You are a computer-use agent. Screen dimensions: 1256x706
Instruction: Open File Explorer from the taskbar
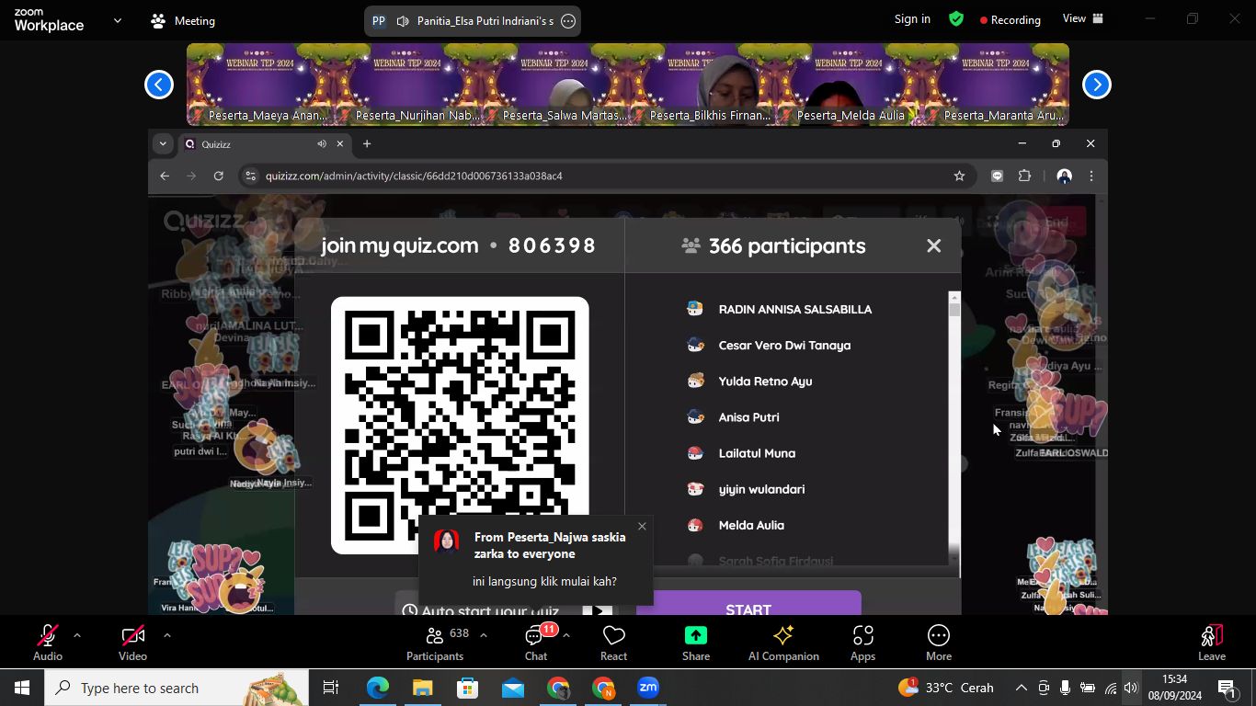[422, 688]
